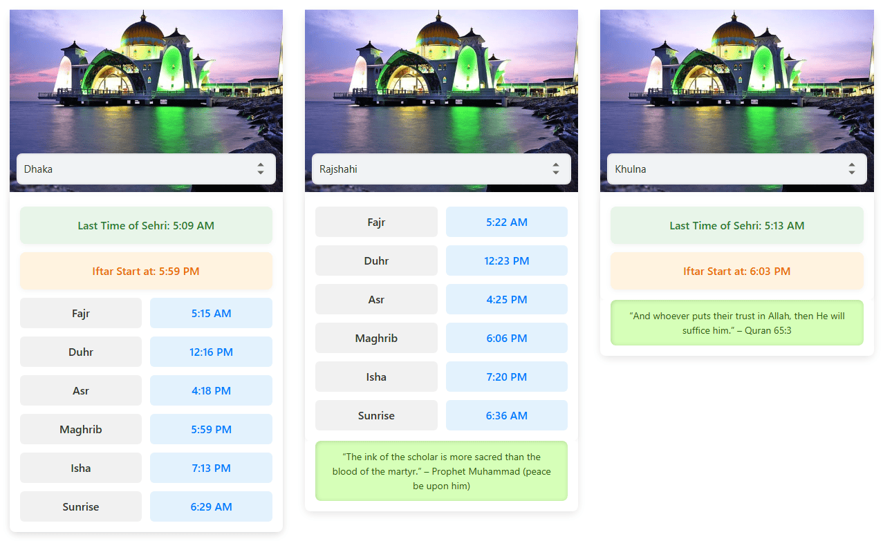This screenshot has width=883, height=541.
Task: Click the Fajr time 5:15 AM
Action: [211, 313]
